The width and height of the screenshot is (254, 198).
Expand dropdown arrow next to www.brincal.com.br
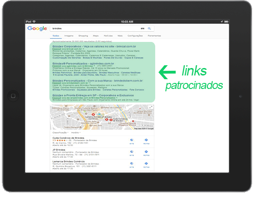(x=83, y=49)
